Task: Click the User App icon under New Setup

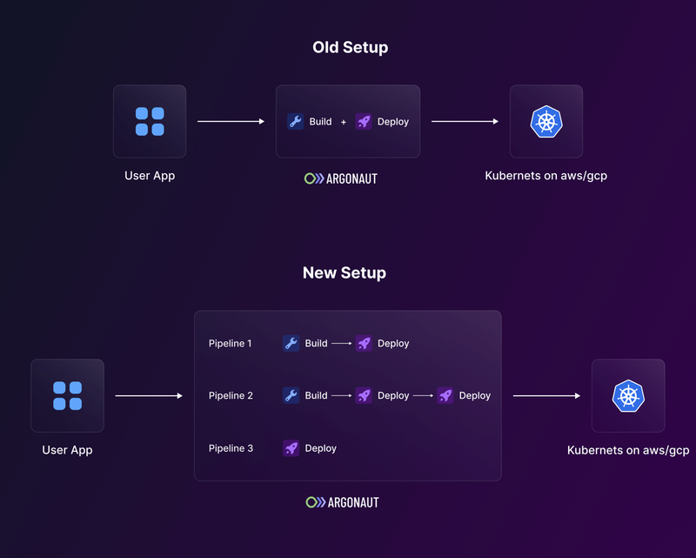Action: (67, 395)
